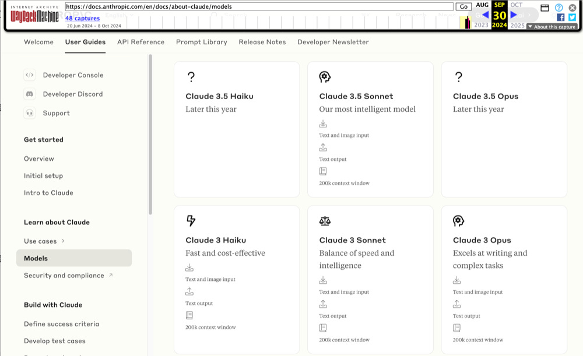Switch to API Reference tab

tap(141, 42)
